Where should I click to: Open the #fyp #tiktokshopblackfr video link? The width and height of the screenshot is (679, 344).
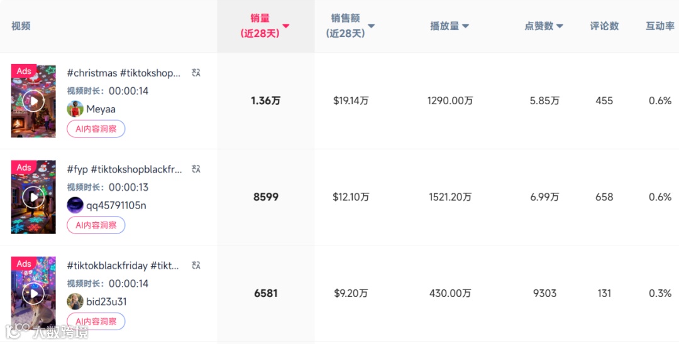(x=124, y=169)
